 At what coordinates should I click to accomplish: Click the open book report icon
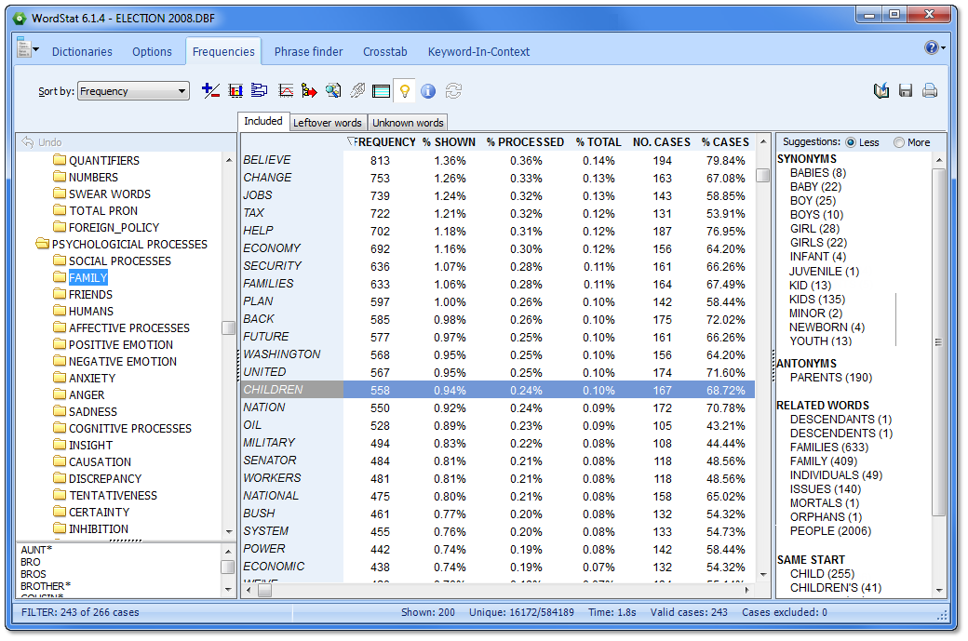click(x=881, y=91)
